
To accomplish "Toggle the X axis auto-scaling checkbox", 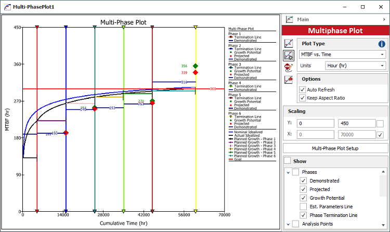I will click(x=381, y=135).
